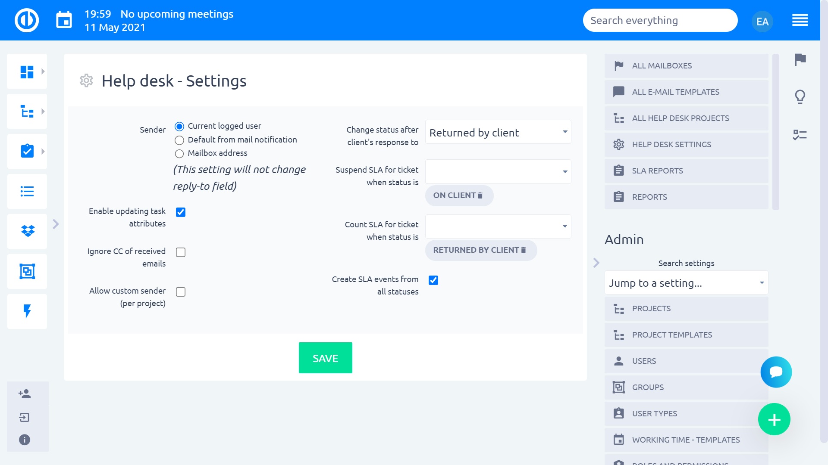Open Suspend SLA status dropdown
The width and height of the screenshot is (828, 465).
tap(498, 172)
